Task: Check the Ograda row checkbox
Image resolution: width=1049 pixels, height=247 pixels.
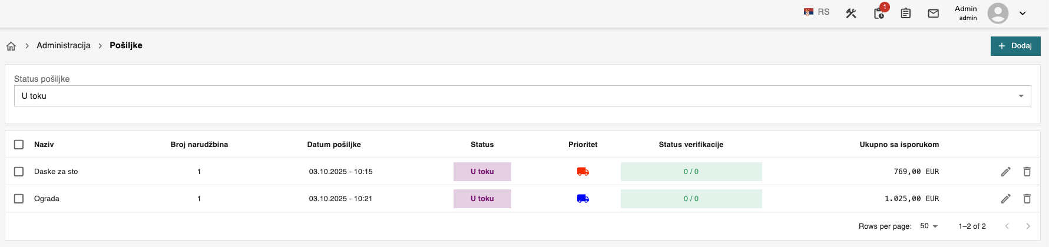Action: pyautogui.click(x=19, y=199)
